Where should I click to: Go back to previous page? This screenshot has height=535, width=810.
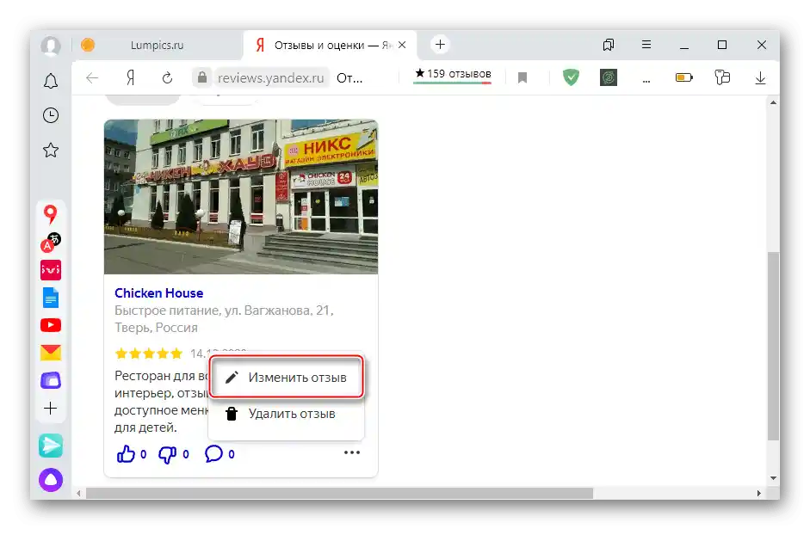tap(92, 78)
